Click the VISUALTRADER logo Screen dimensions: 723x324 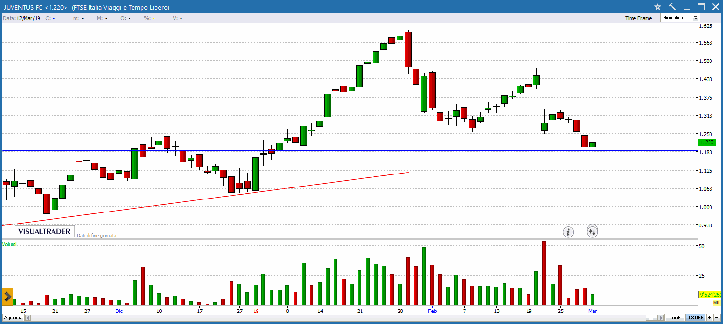pyautogui.click(x=44, y=232)
